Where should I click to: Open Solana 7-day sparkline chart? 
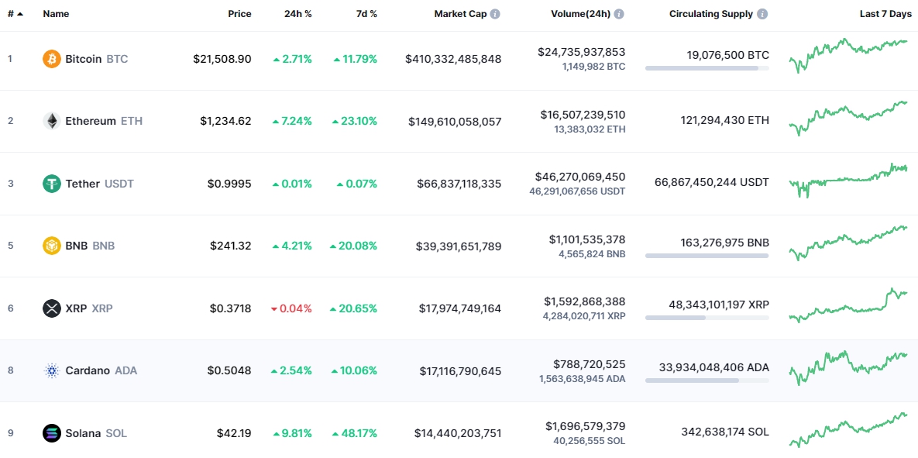click(x=848, y=429)
